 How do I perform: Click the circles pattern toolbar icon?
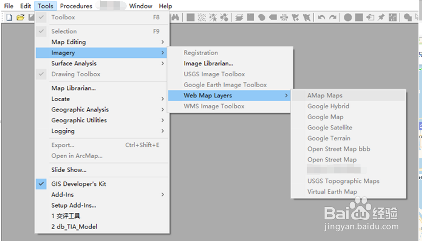pyautogui.click(x=224, y=17)
